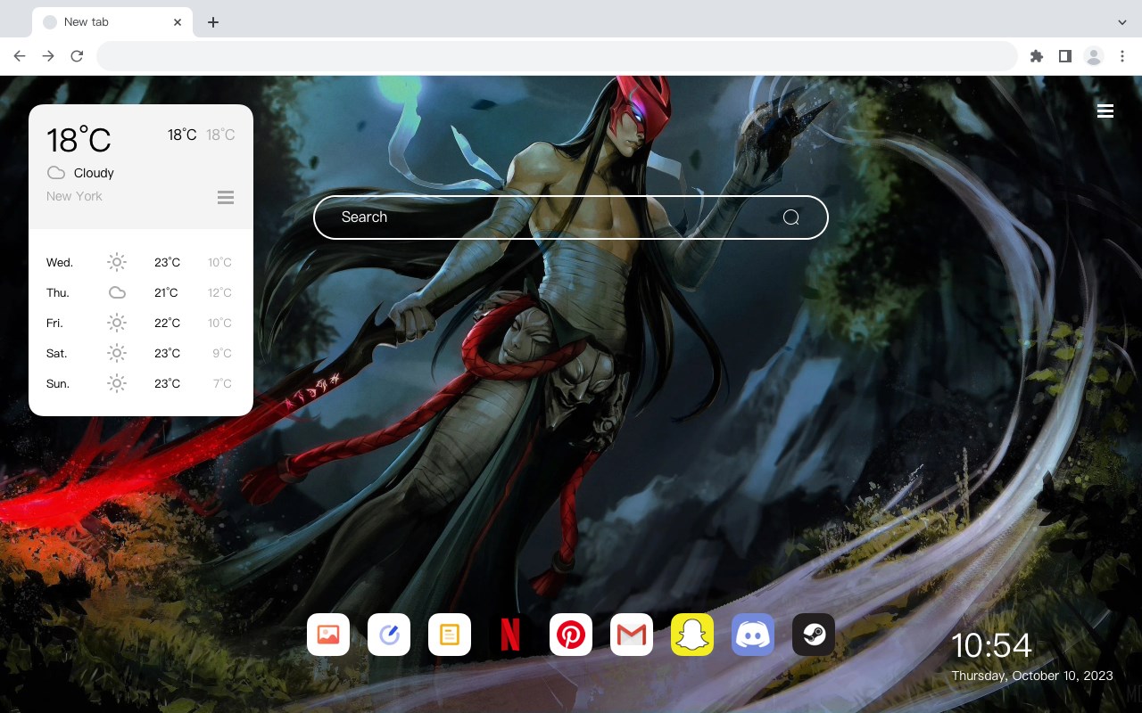Click the 18°C current temperature
Viewport: 1142px width, 713px height.
[x=79, y=140]
